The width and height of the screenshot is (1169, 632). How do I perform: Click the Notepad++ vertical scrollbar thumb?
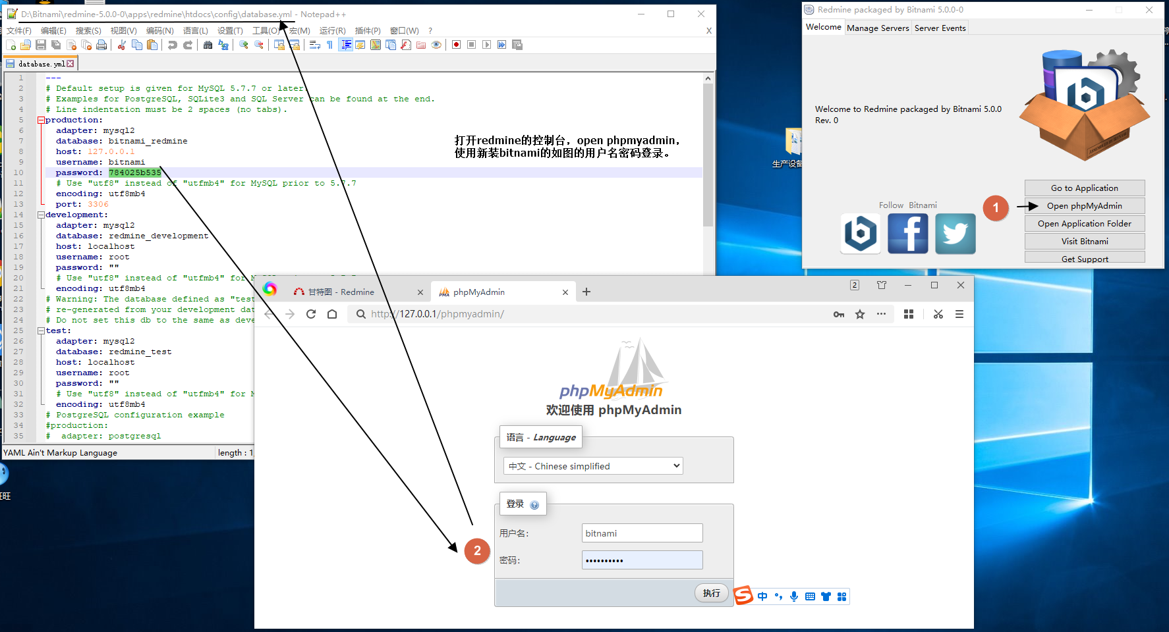click(708, 155)
